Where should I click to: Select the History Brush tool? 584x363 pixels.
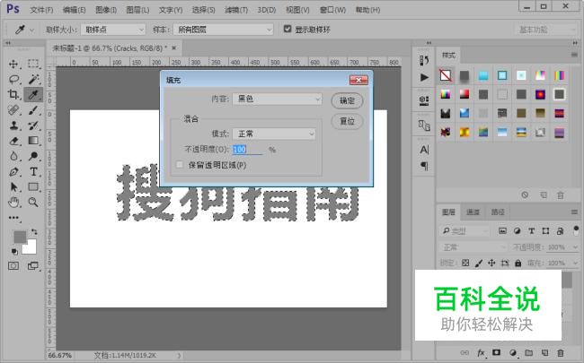(33, 125)
